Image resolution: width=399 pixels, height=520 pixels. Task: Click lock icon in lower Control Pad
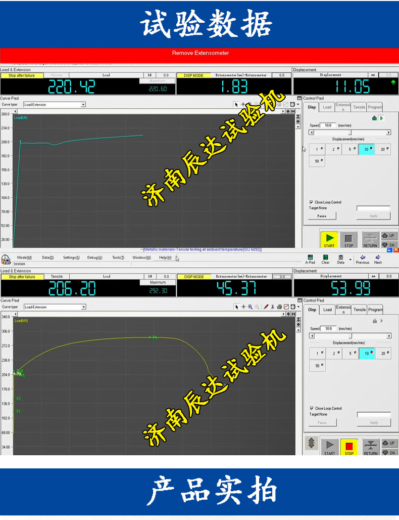[x=375, y=321]
